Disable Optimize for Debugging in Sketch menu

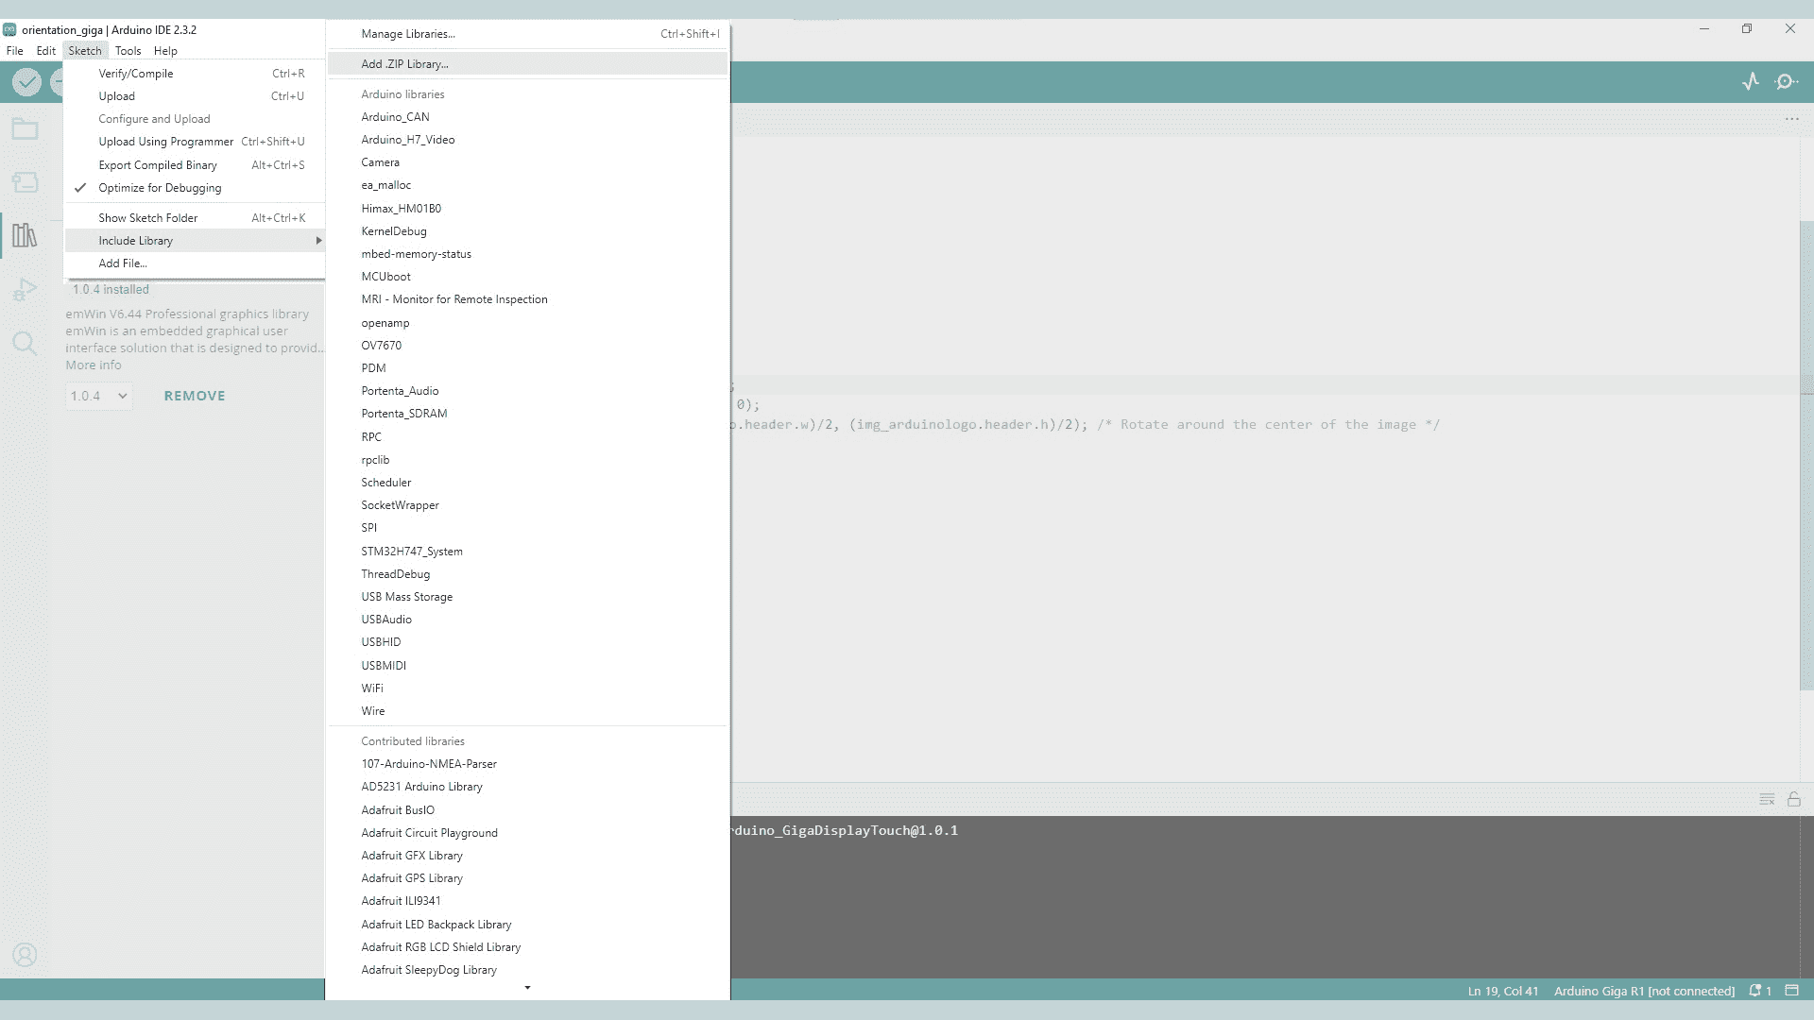pos(161,187)
